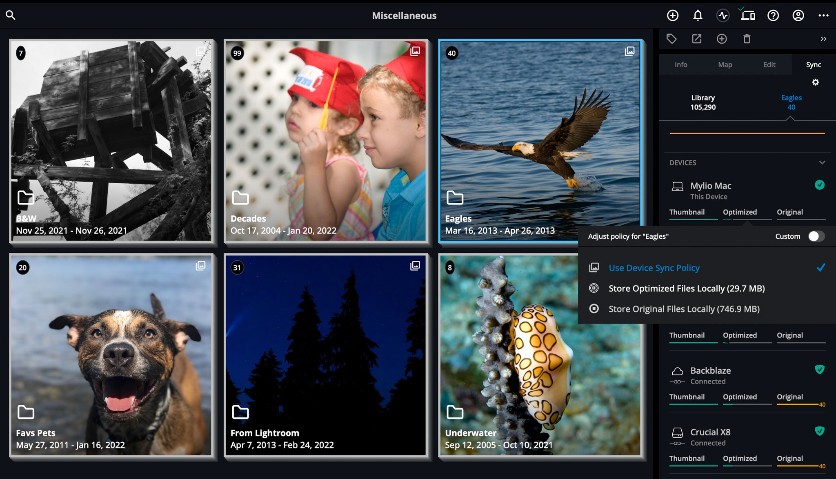
Task: Collapse the DEVICES section chevron
Action: point(822,162)
